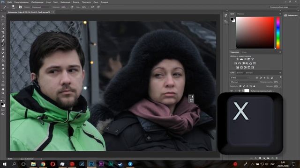This screenshot has height=168, width=300.
Task: Open Telegram from the taskbar
Action: click(130, 164)
